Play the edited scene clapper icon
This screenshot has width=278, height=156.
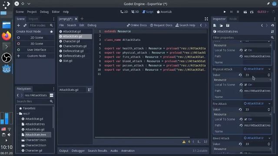pyautogui.click(x=245, y=12)
